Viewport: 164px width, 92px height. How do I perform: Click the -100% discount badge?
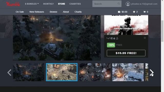coord(111,45)
